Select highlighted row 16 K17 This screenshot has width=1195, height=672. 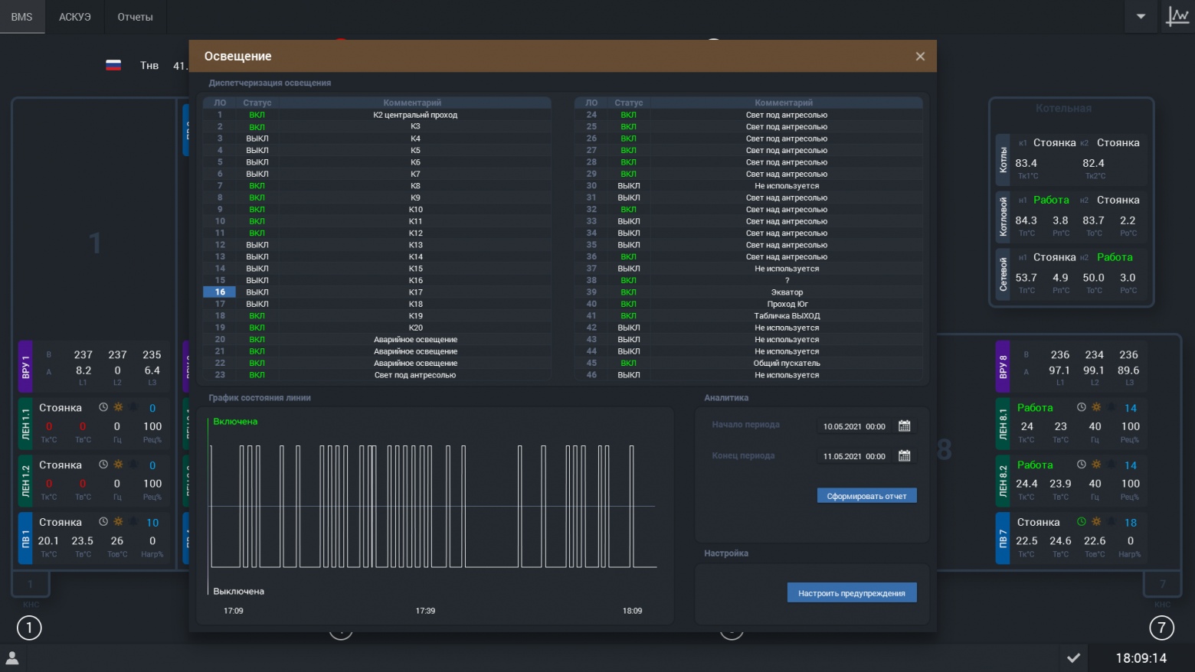click(377, 292)
